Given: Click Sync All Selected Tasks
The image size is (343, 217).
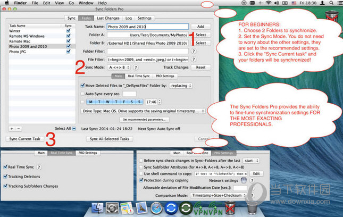Looking at the screenshot, I should pyautogui.click(x=110, y=139).
